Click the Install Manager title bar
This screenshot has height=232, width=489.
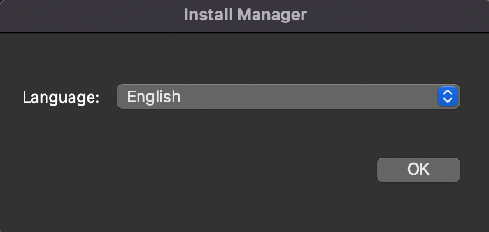244,16
